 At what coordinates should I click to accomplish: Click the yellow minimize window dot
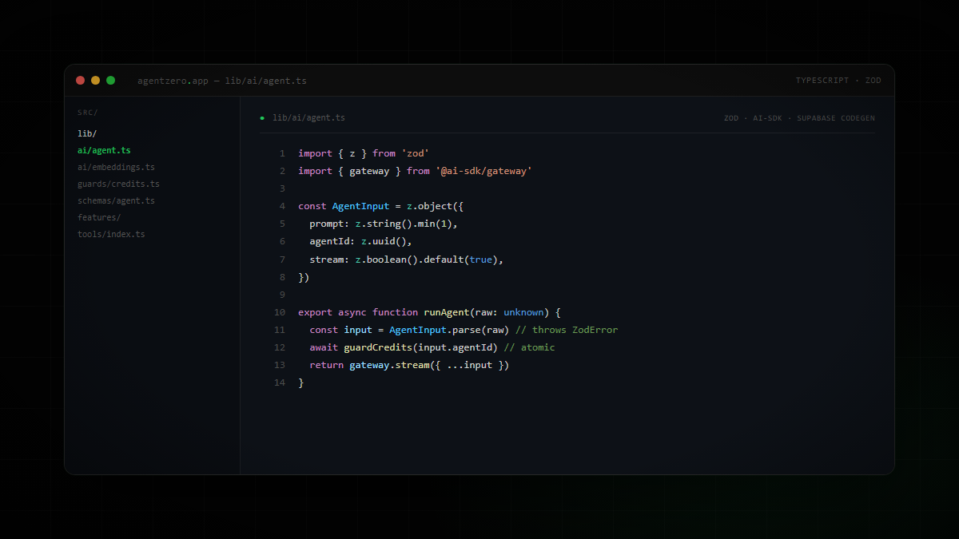(x=95, y=80)
